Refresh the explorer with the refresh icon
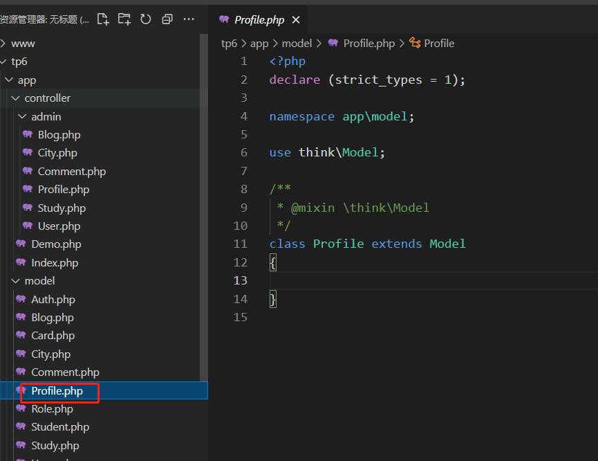598x461 pixels. pos(146,19)
